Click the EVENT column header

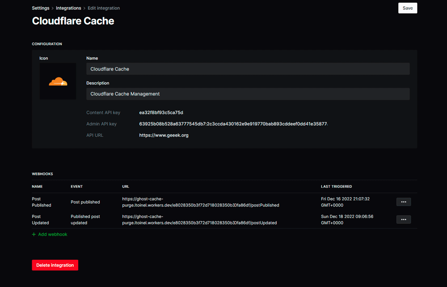click(77, 186)
